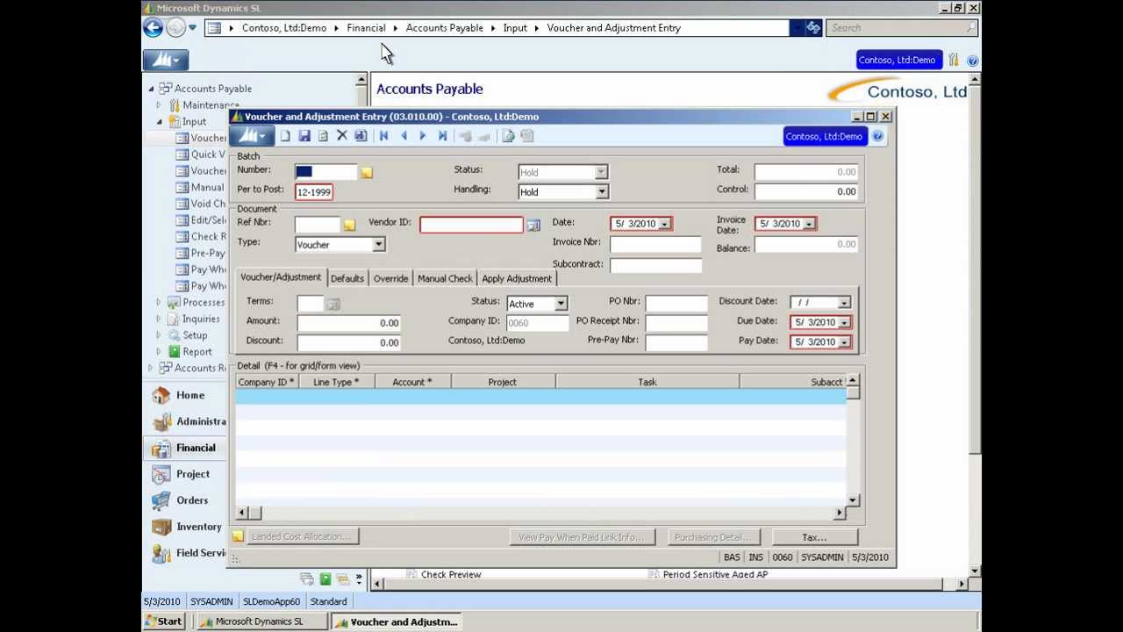Switch to the Defaults tab

tap(347, 279)
